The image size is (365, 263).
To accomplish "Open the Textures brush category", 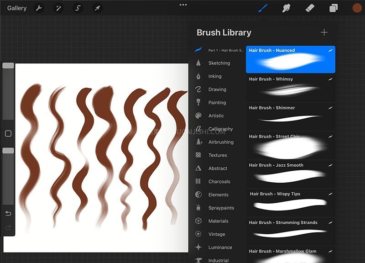I will [x=218, y=155].
